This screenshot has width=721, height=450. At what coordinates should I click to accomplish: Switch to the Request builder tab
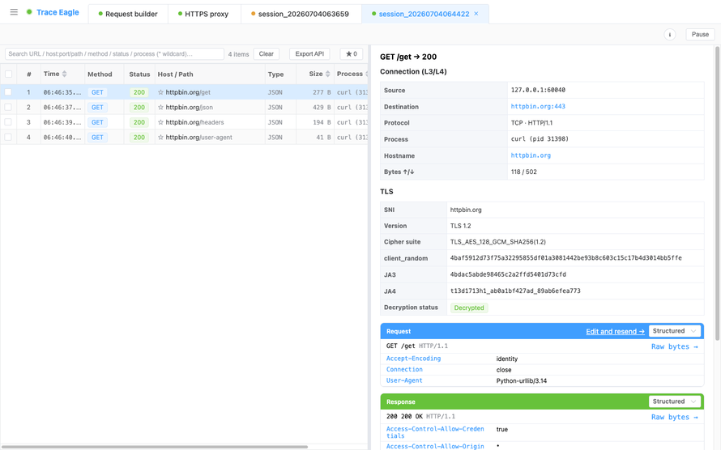tap(128, 14)
